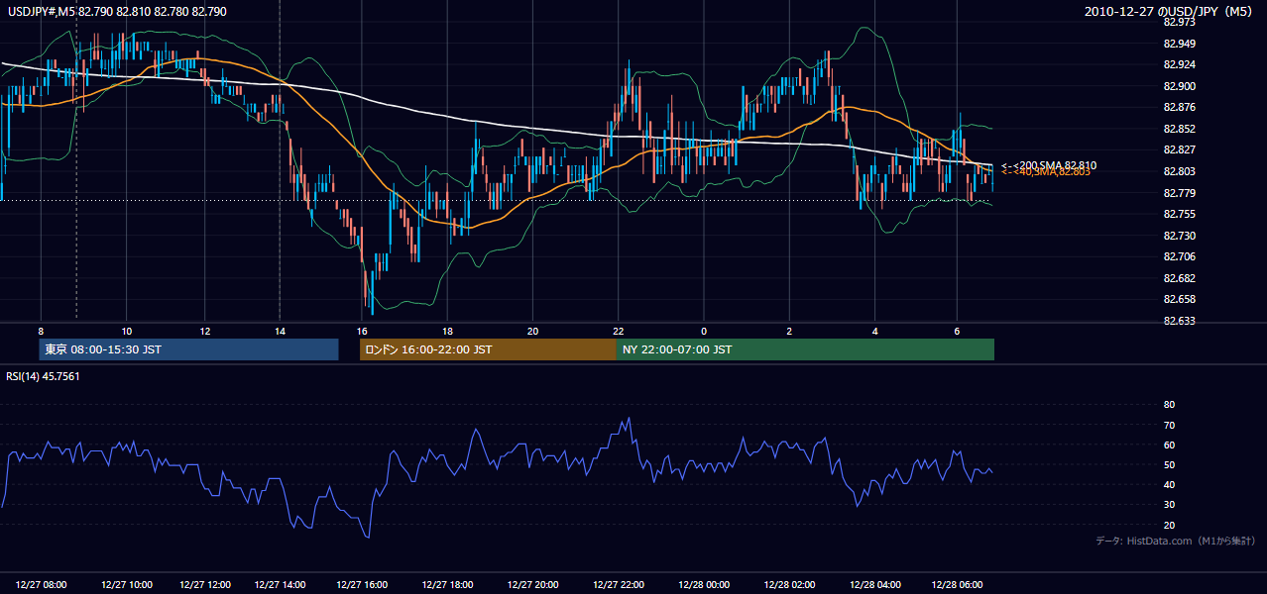Click price axis label 82.900
1267x594 pixels.
[1179, 86]
